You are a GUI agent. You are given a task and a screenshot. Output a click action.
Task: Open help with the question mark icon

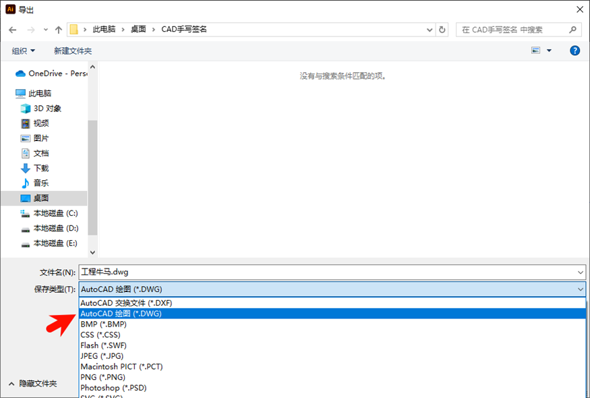tap(574, 51)
